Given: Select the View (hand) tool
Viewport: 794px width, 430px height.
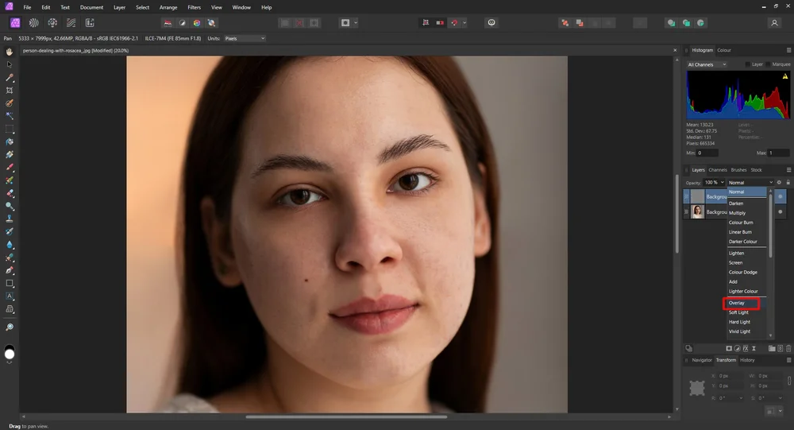Looking at the screenshot, I should (x=9, y=52).
